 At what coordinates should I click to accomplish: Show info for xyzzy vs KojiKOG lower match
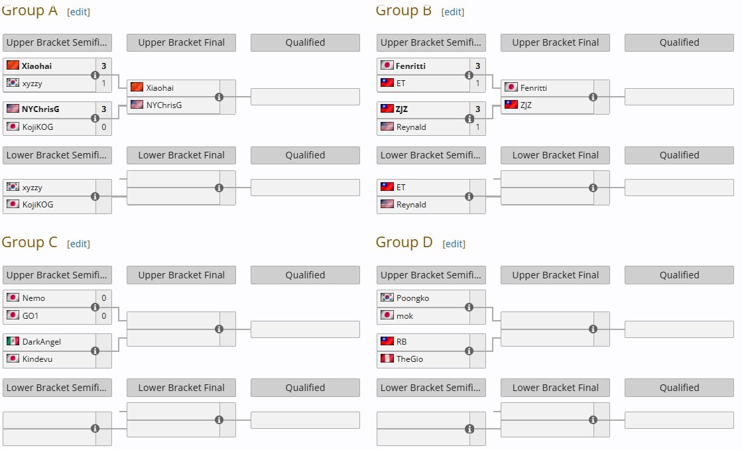(x=95, y=196)
